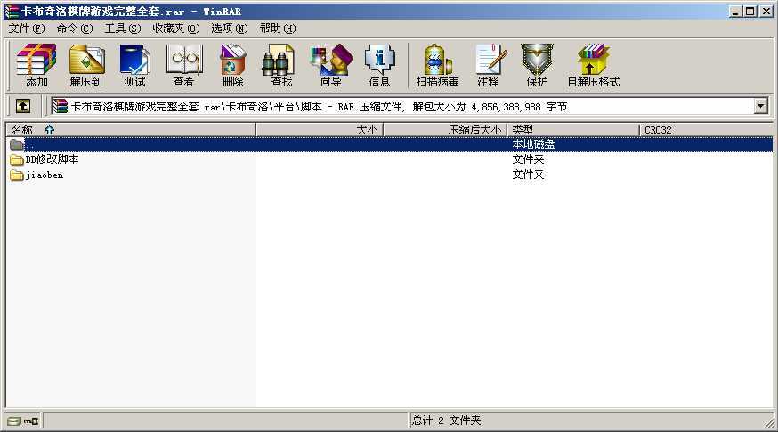Click the key password icon in status bar
The width and height of the screenshot is (778, 432).
coord(31,421)
